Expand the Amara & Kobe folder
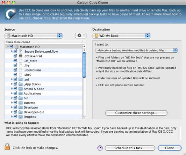Viewport: 186px width, 155px height. point(12,89)
